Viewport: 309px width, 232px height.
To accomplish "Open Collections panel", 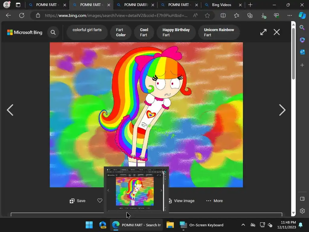I will click(250, 15).
